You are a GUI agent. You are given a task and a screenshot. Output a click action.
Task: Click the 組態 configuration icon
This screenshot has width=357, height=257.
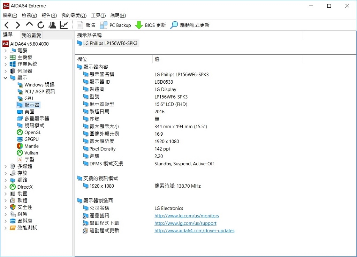tap(13, 214)
